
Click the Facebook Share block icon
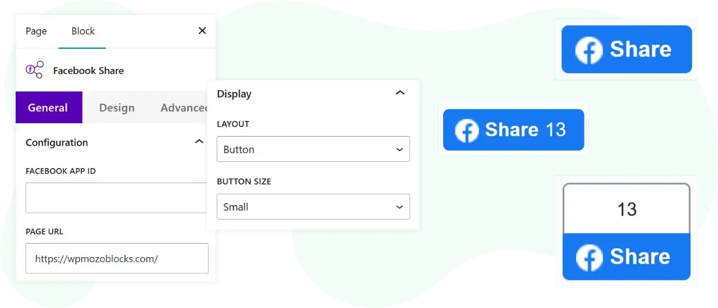coord(35,70)
